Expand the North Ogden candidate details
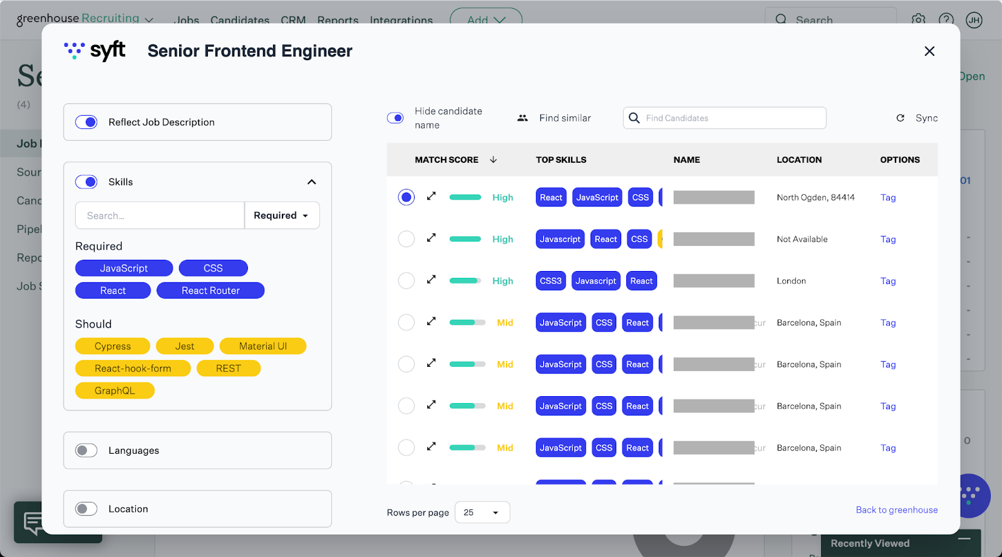1002x557 pixels. pos(431,196)
